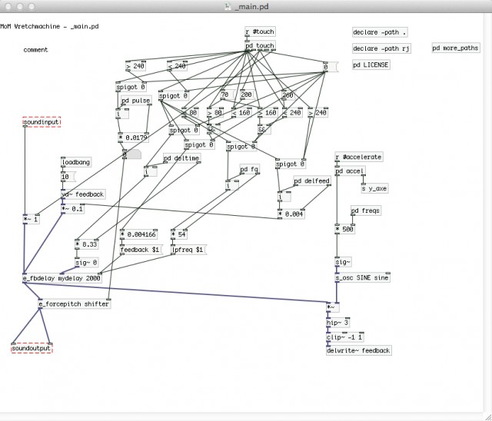
Task: Click the pd pulse subpatch box
Action: [x=136, y=101]
